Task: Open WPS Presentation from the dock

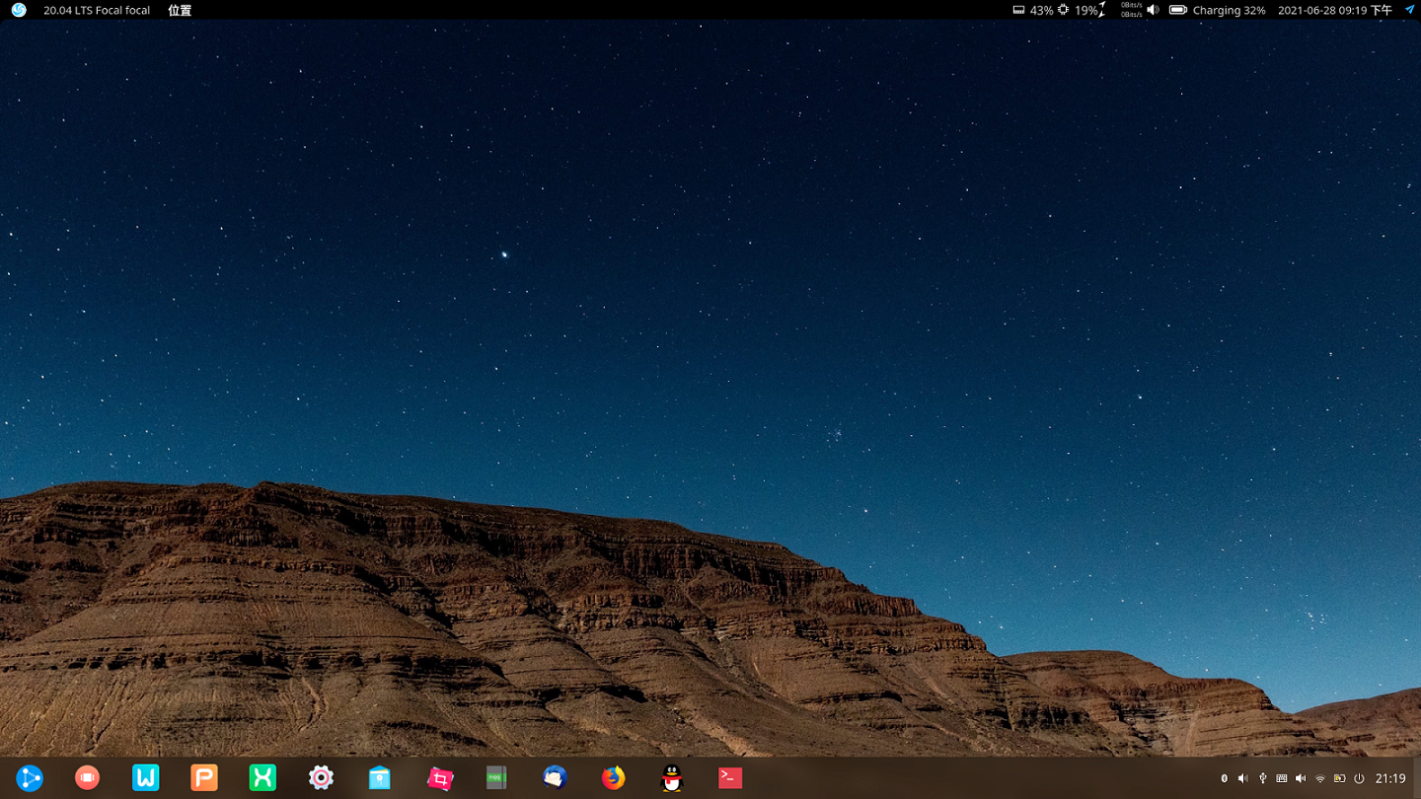Action: pos(204,778)
